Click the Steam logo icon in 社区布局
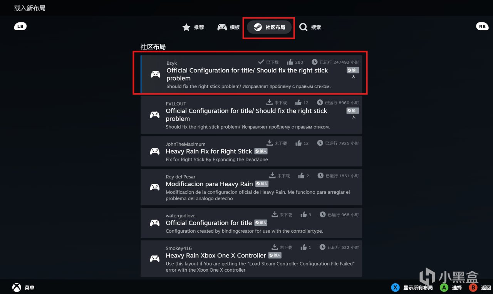Screen dimensions: 493x294 pos(258,27)
